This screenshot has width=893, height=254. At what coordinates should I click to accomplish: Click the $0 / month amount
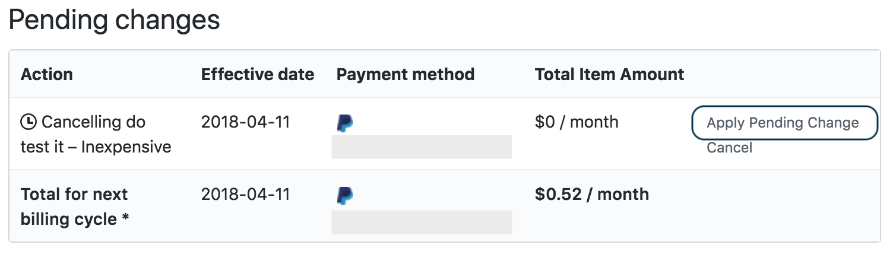577,122
